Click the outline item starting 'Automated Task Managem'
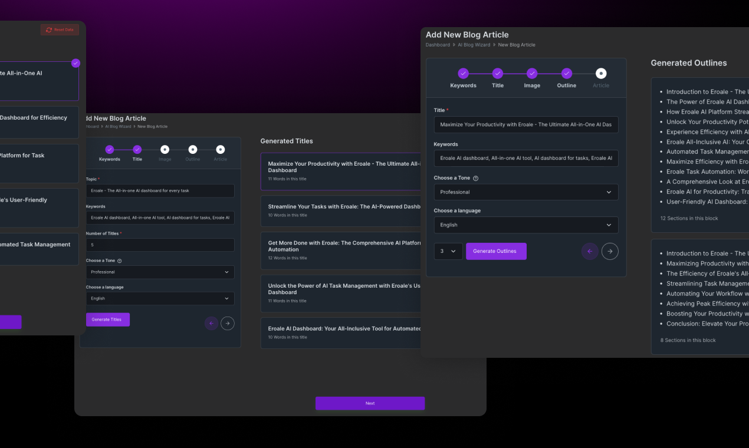Viewport: 749px width, 448px height. pos(708,152)
